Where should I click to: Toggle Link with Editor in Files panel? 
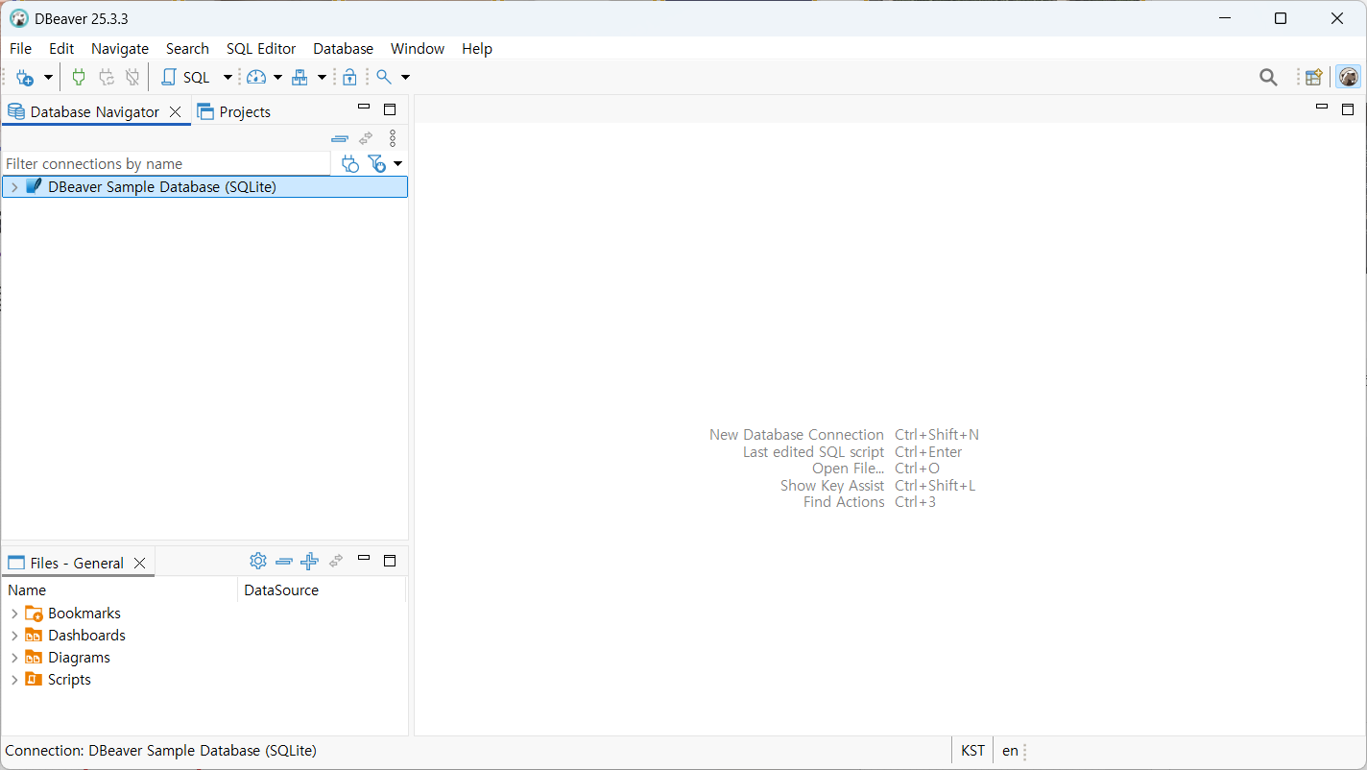coord(336,562)
